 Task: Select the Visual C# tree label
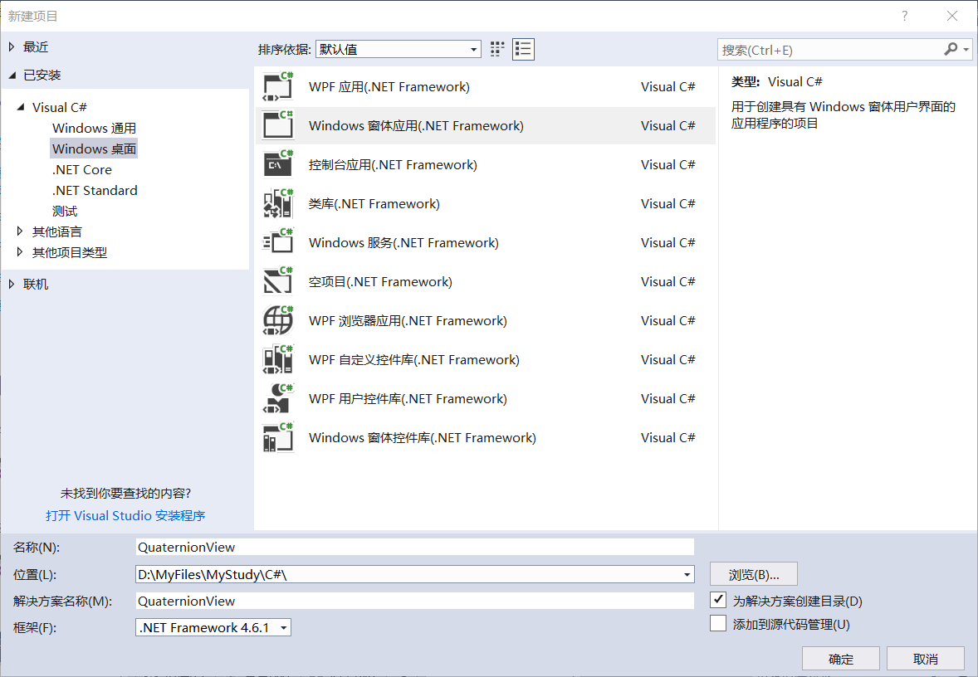pos(59,107)
